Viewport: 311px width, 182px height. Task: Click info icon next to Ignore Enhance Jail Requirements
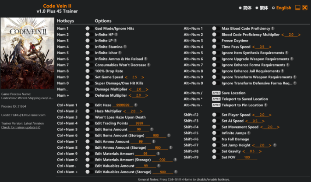pos(283,71)
